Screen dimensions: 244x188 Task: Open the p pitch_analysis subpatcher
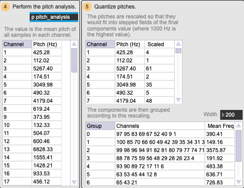54,17
